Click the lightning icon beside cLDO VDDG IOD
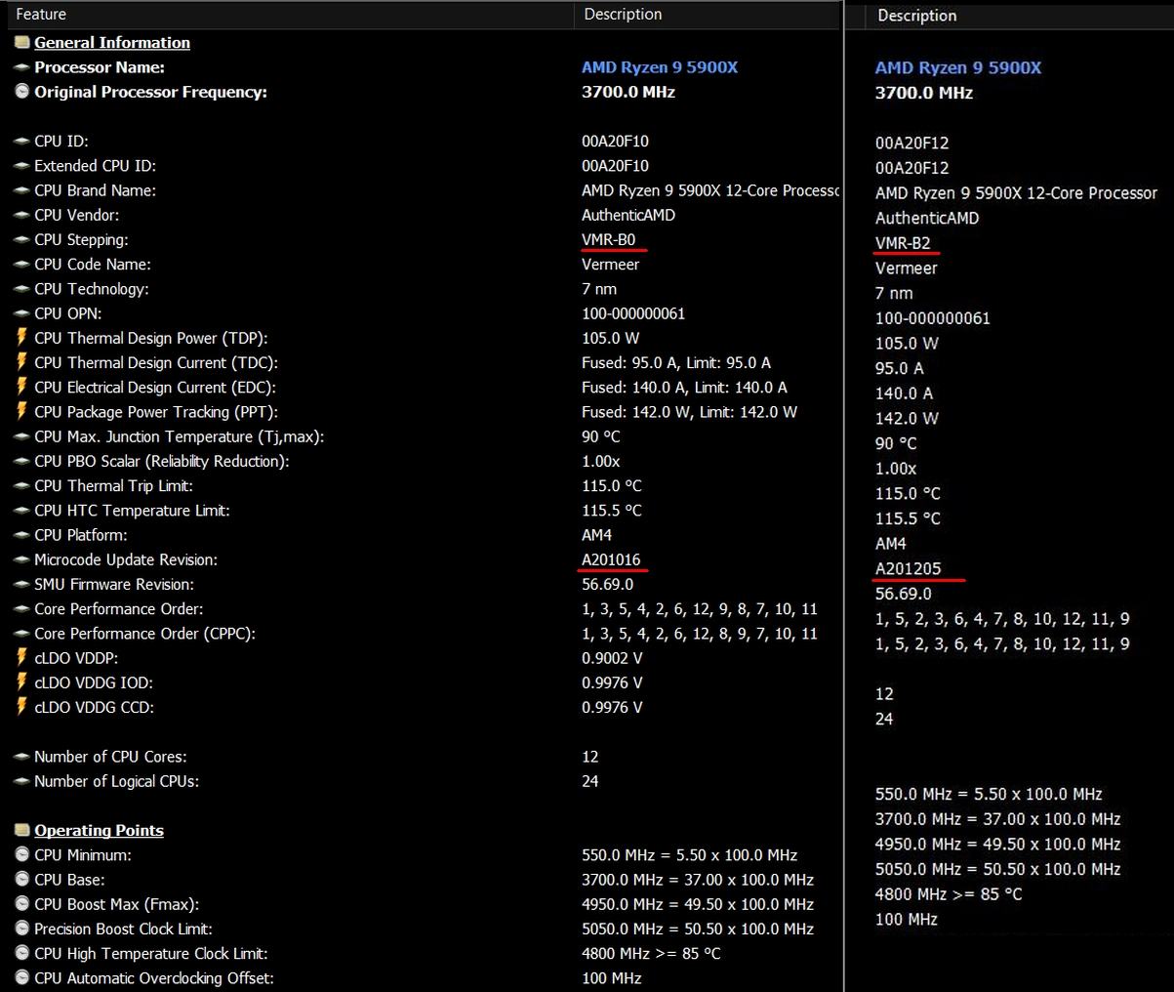Viewport: 1174px width, 992px height. (21, 682)
